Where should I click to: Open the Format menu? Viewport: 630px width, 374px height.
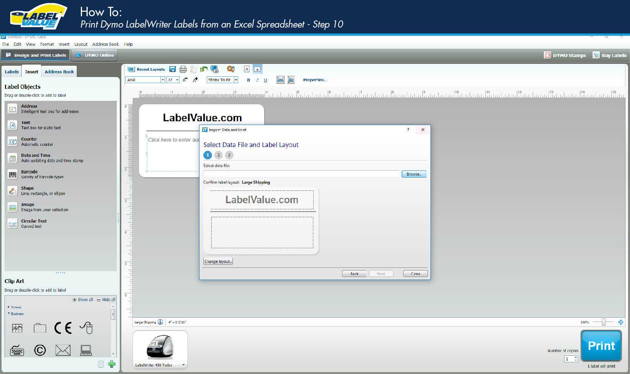coord(47,44)
